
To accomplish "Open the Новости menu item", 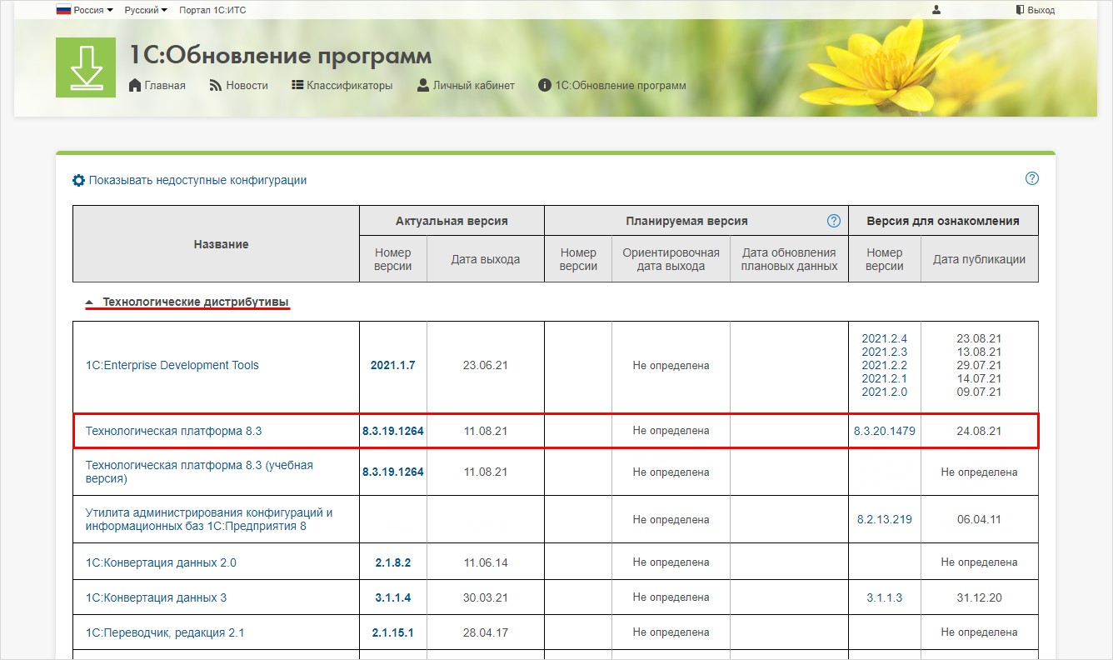I will coord(238,85).
